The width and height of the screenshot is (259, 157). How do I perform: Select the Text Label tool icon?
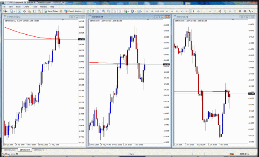235,11
